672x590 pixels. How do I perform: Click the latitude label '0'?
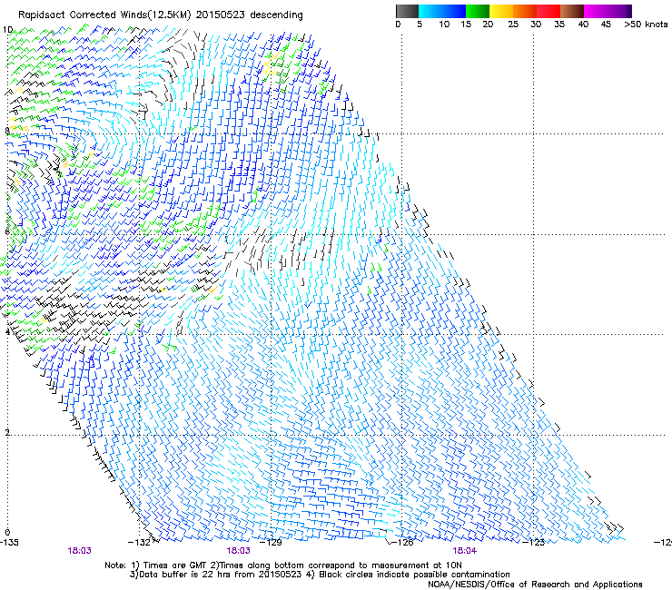coord(7,533)
